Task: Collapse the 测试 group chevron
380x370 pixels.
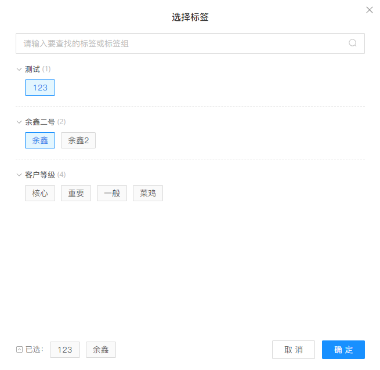Action: click(x=19, y=70)
